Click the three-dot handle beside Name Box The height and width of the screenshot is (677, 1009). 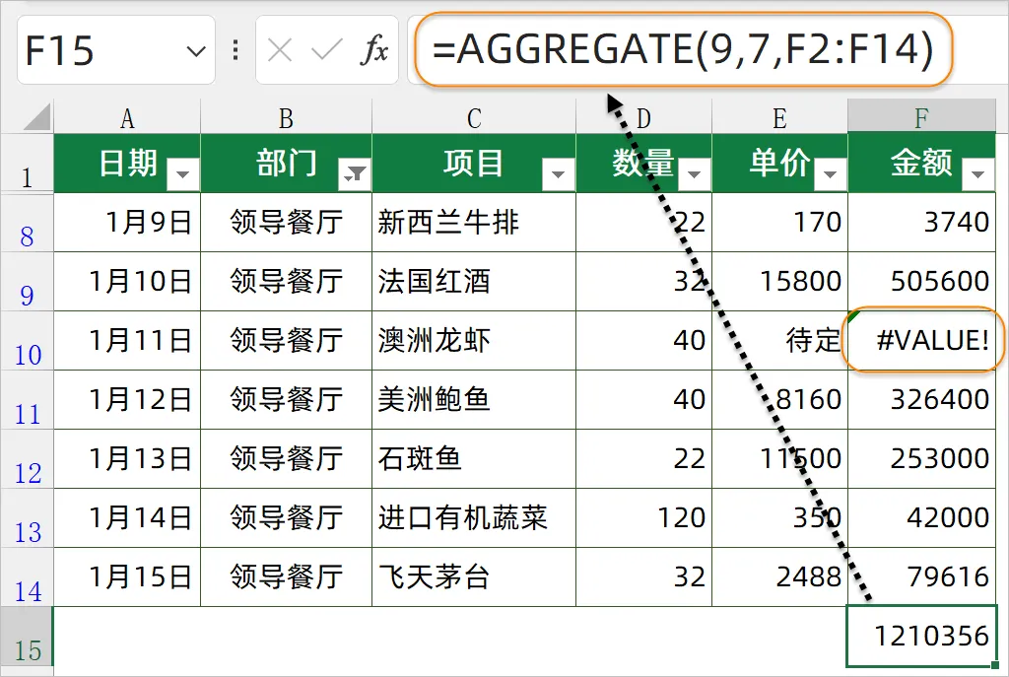coord(235,50)
